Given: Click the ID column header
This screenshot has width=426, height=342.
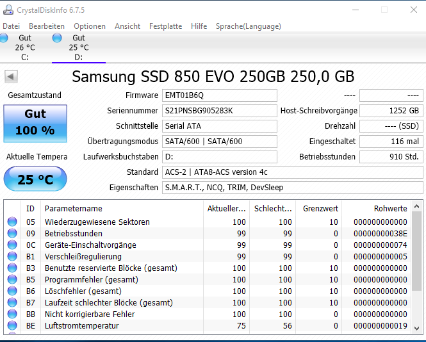Looking at the screenshot, I should click(x=31, y=209).
